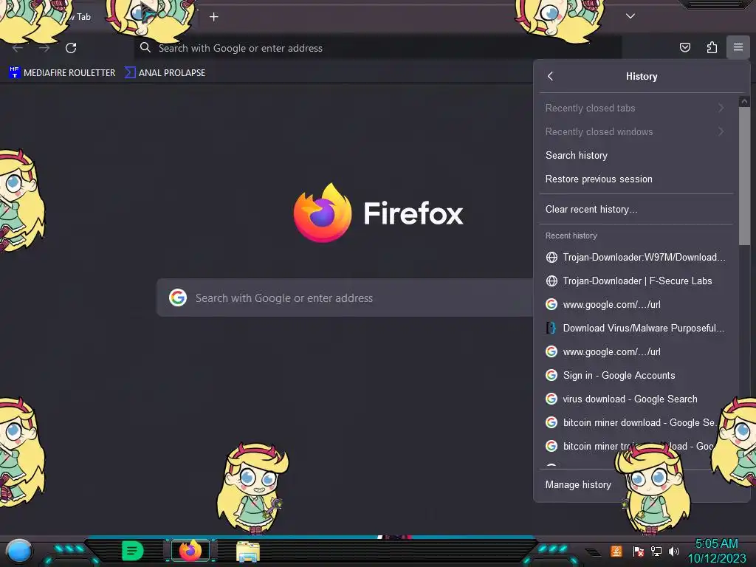The width and height of the screenshot is (756, 567).
Task: Click scrollbar up arrow in History panel
Action: click(744, 101)
